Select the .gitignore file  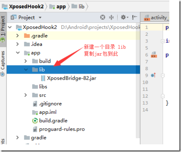pos(73,104)
